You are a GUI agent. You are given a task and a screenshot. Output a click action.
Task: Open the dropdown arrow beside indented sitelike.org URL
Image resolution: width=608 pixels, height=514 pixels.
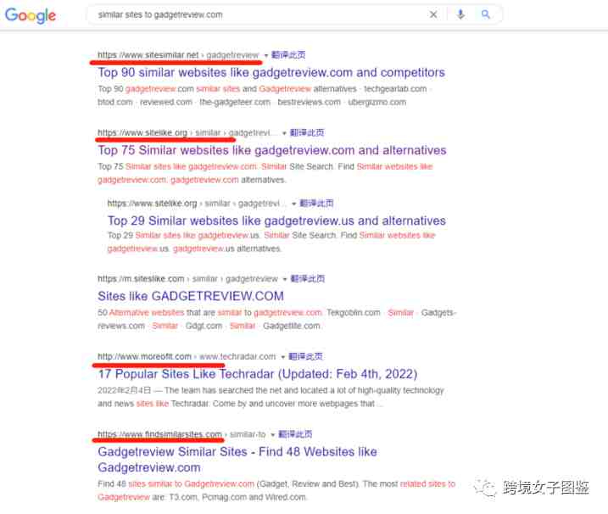coord(294,204)
